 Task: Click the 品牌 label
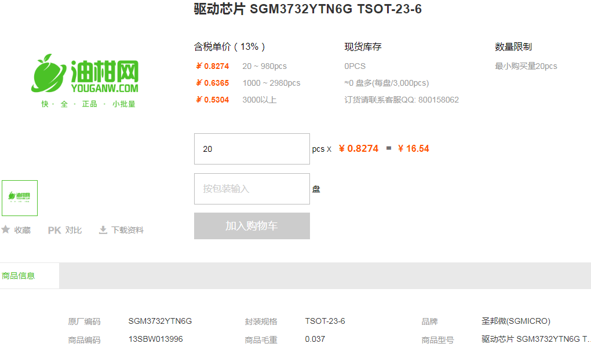coord(430,322)
